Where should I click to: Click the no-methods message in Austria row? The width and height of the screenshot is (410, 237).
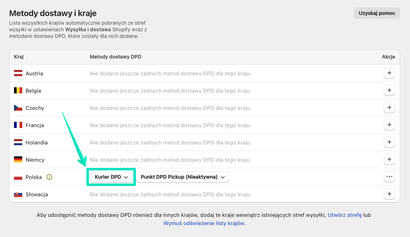[x=170, y=73]
